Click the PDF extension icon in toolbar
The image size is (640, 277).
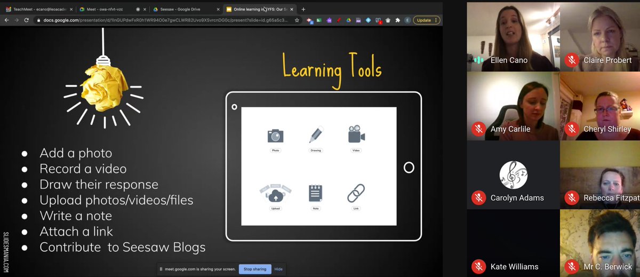coord(358,20)
